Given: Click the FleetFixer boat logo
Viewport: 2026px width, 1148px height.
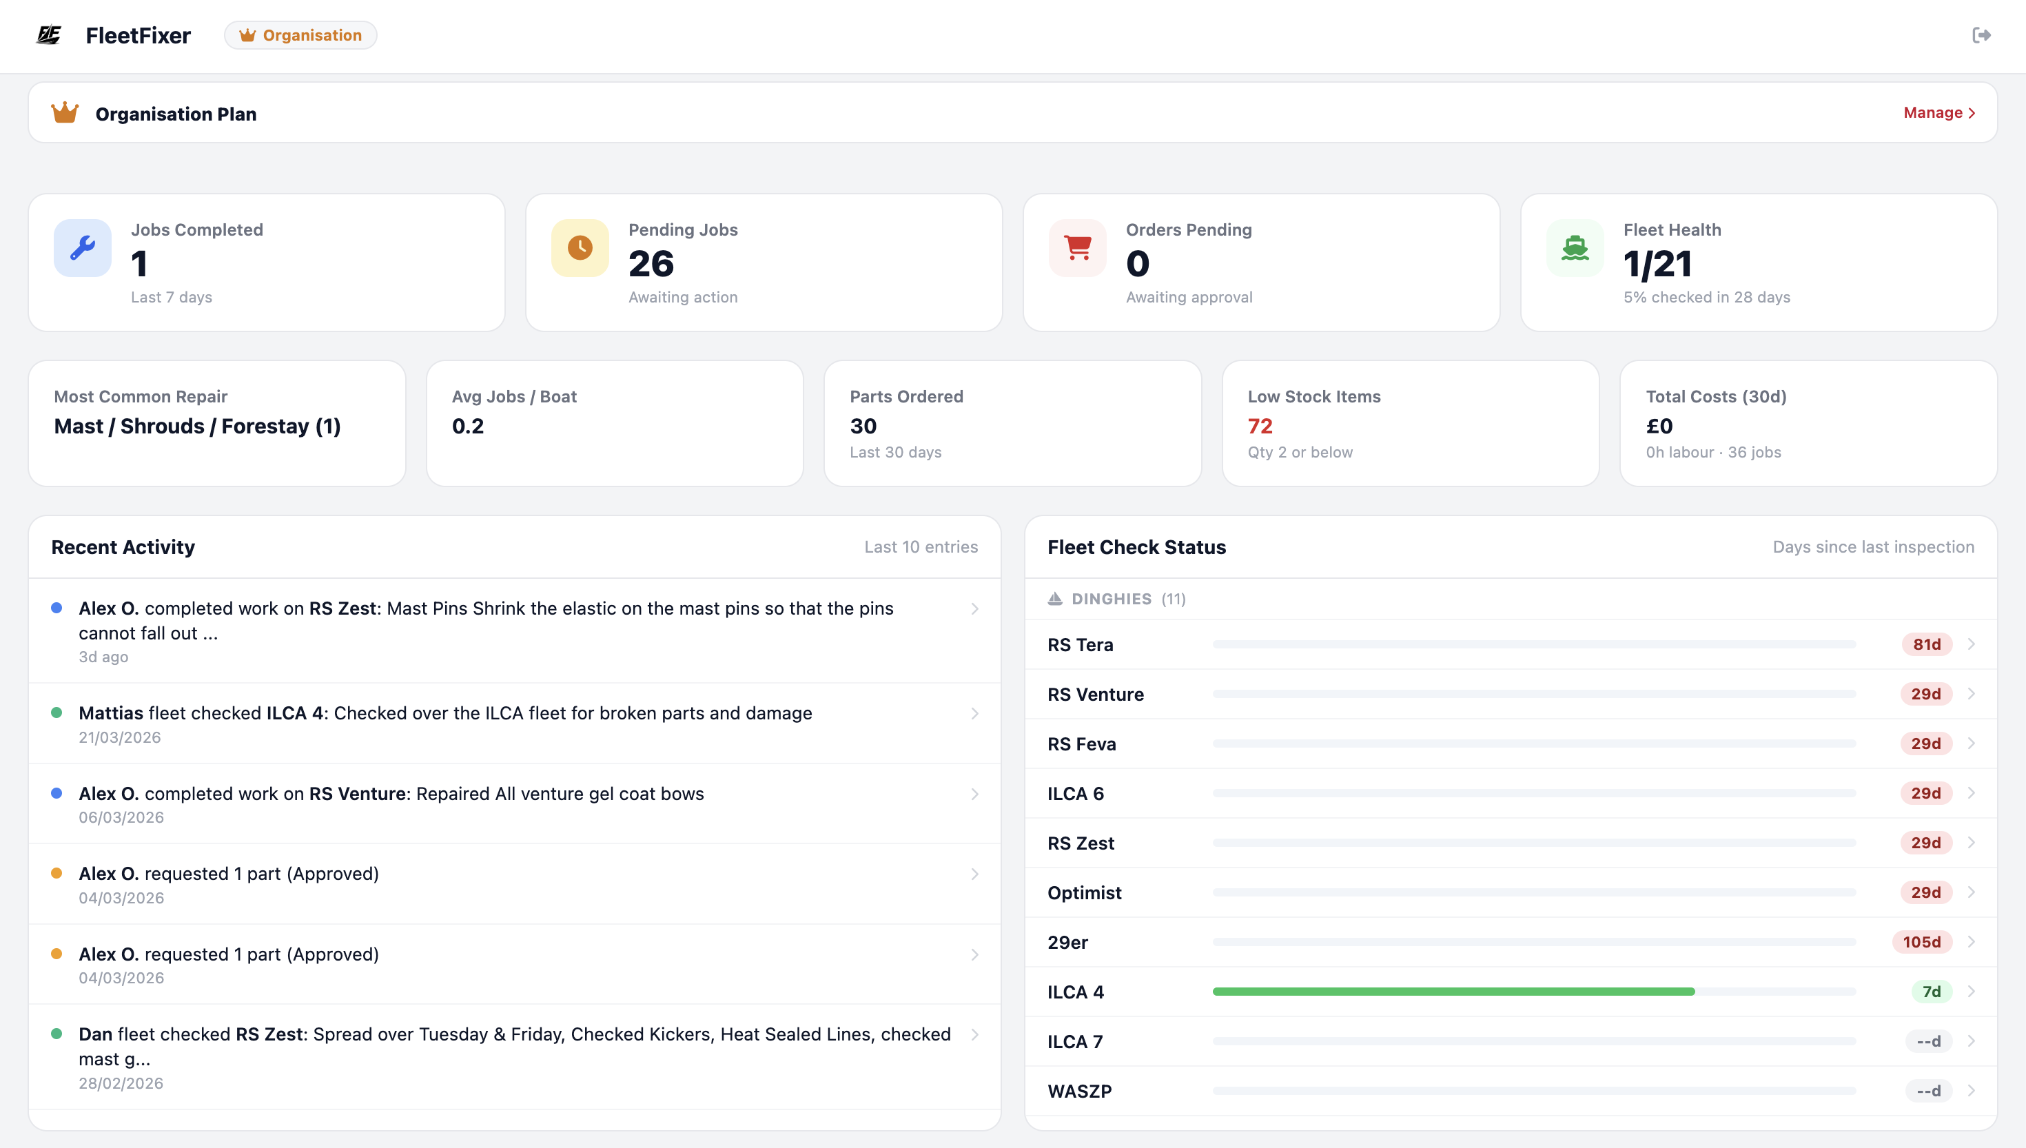Looking at the screenshot, I should [49, 34].
